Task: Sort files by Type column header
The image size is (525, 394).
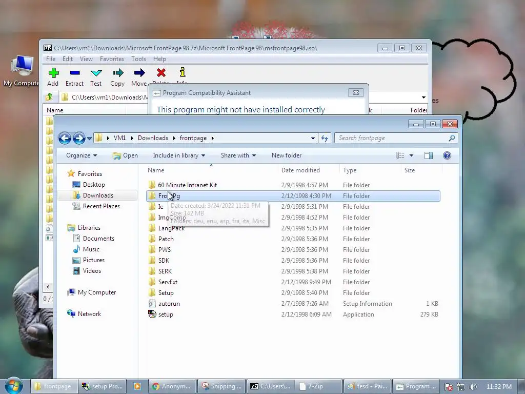Action: [350, 170]
